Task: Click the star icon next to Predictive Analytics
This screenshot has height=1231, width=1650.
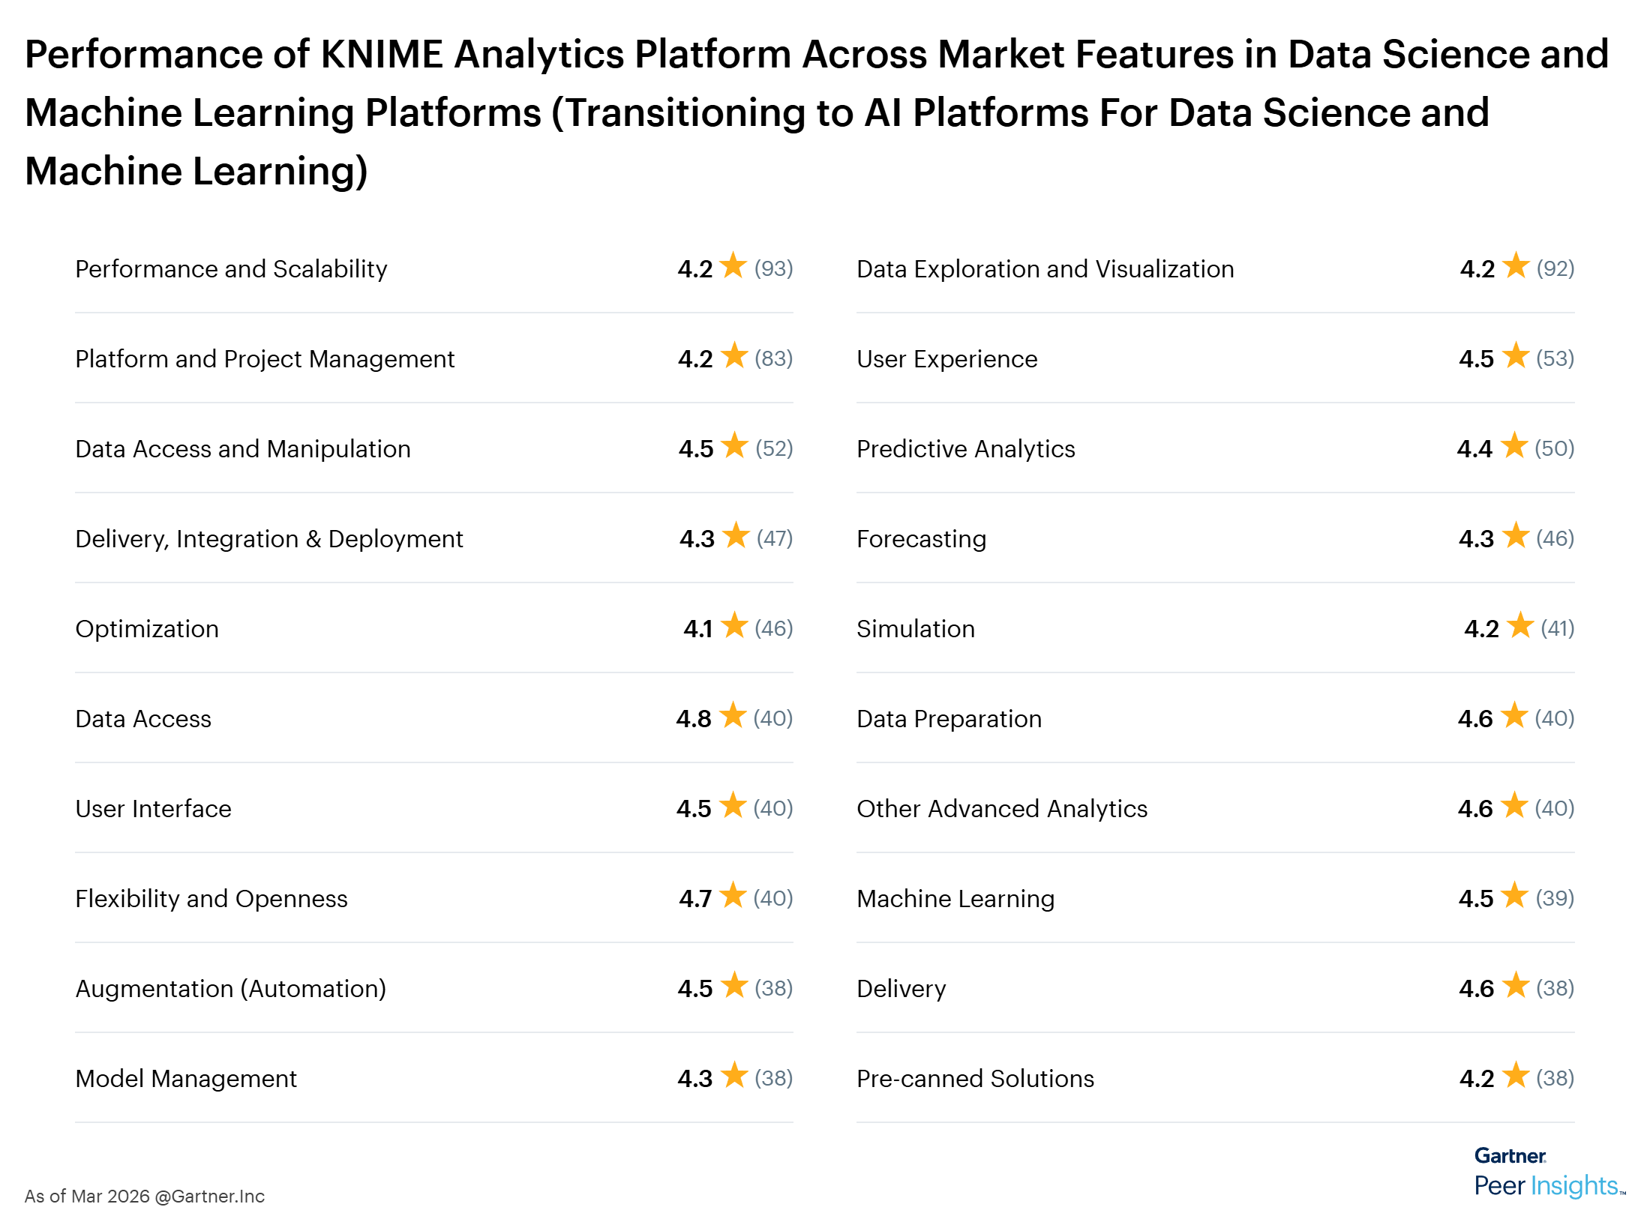Action: tap(1516, 448)
